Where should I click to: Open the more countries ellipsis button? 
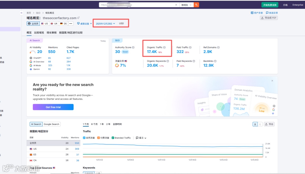tap(71, 23)
